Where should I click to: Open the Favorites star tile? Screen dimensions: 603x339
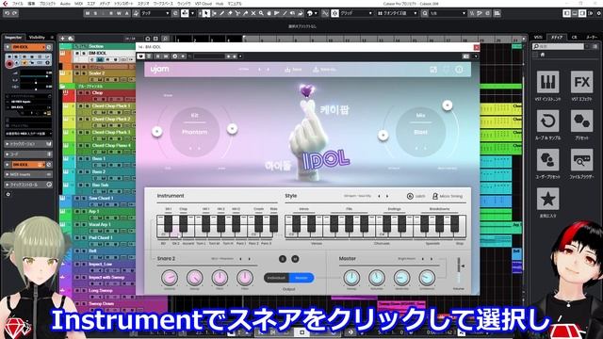[547, 199]
